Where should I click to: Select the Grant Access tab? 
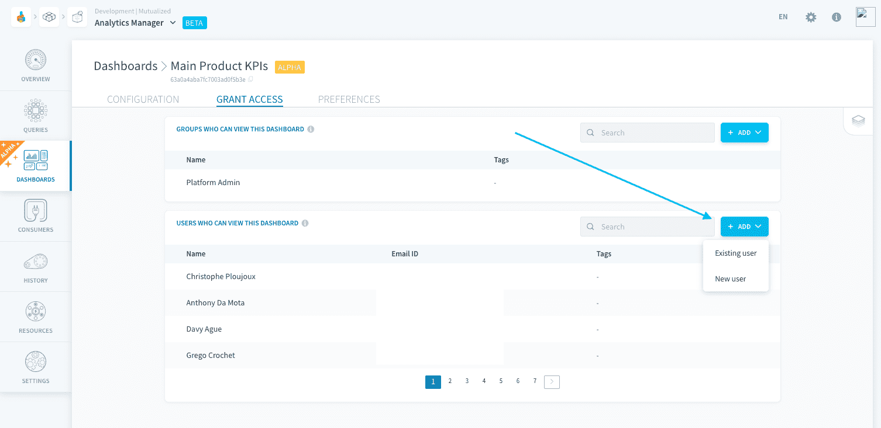pos(250,99)
